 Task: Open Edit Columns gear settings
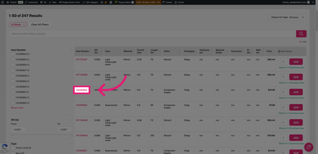[x=285, y=51]
